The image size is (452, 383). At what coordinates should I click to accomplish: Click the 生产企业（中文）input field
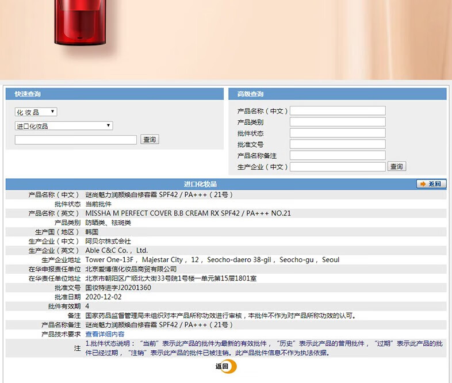point(338,167)
